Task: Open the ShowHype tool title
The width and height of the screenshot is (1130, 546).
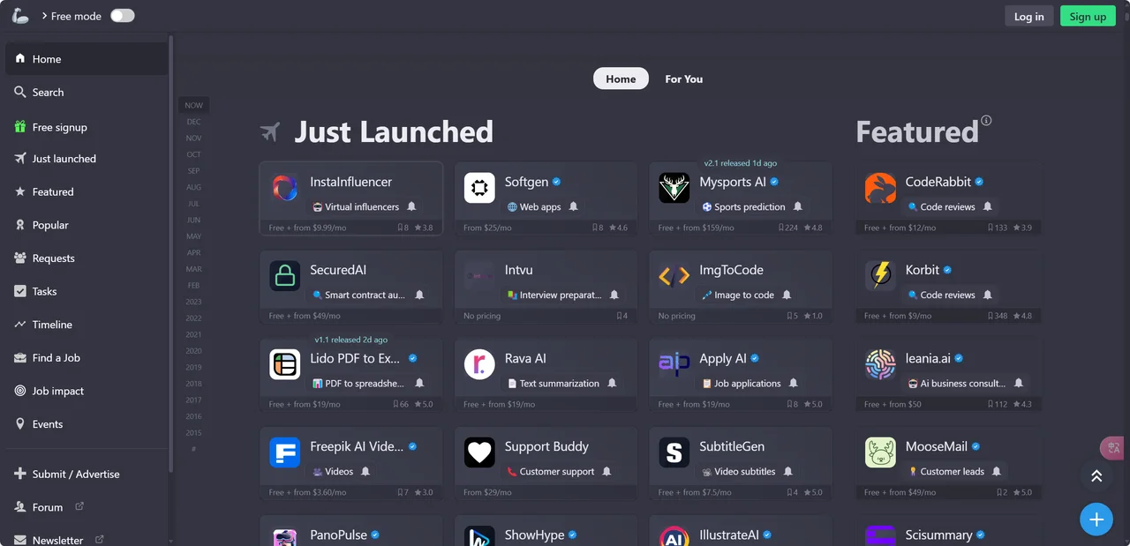Action: coord(534,535)
